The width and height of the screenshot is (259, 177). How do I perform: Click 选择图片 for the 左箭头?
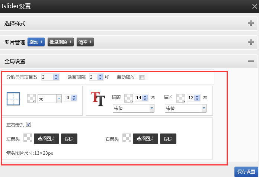coord(47,139)
